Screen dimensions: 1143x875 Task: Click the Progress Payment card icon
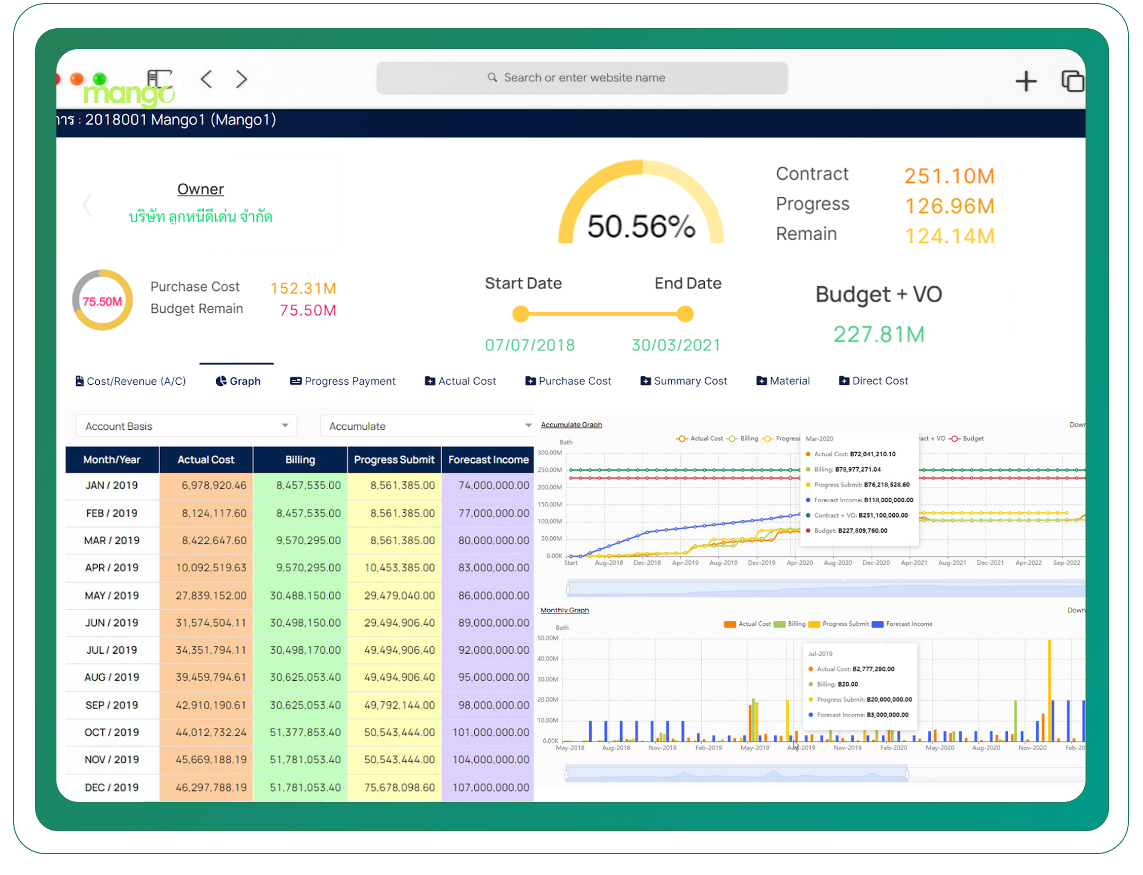pos(296,381)
